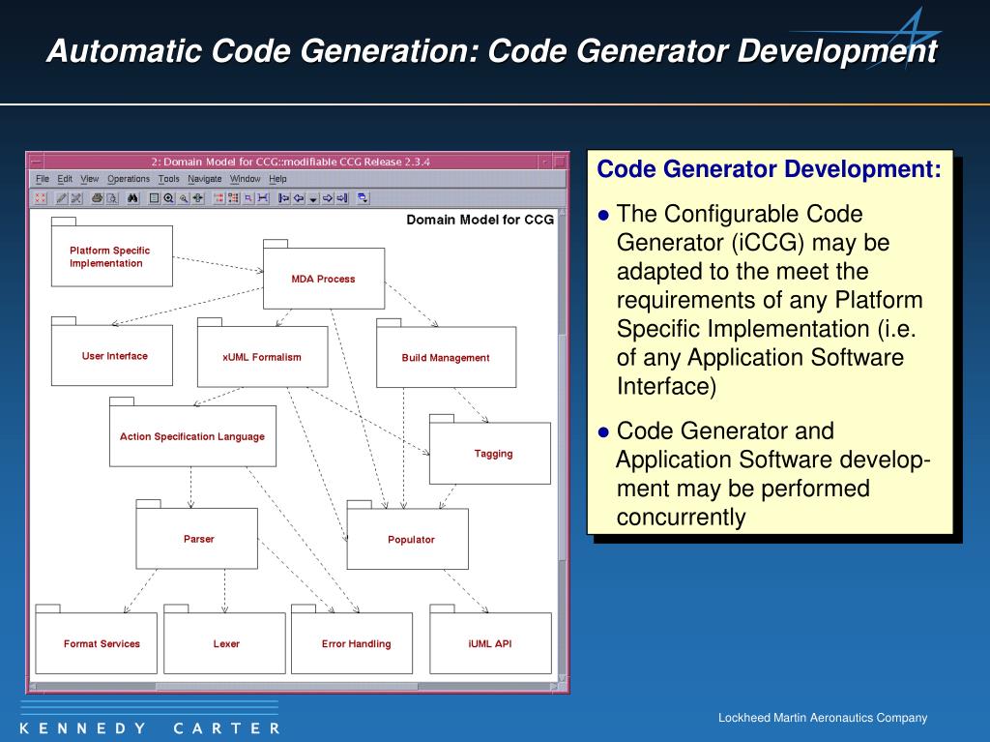Click the large zoom-in magnifier icon
990x742 pixels.
[168, 197]
